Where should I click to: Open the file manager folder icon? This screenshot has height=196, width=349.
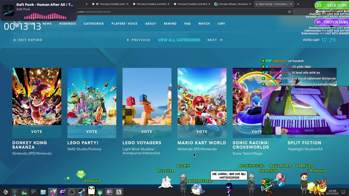43,192
